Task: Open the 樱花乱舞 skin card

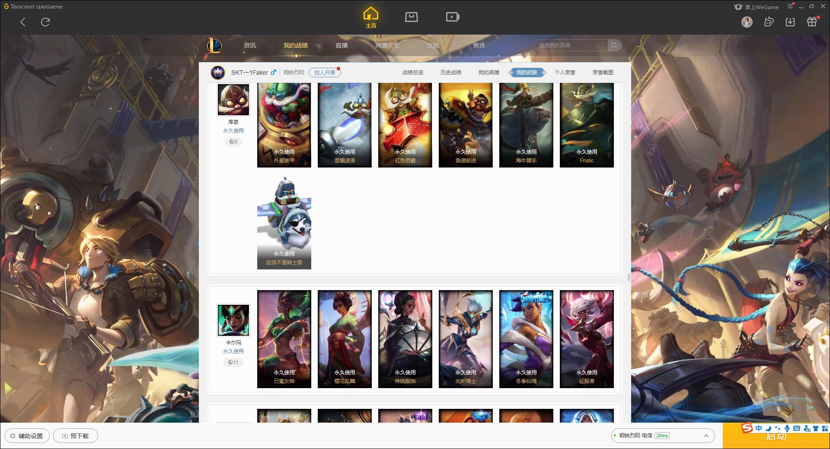Action: click(x=345, y=339)
